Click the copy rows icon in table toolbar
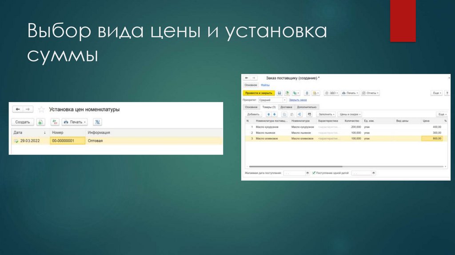The image size is (455, 255). point(284,114)
